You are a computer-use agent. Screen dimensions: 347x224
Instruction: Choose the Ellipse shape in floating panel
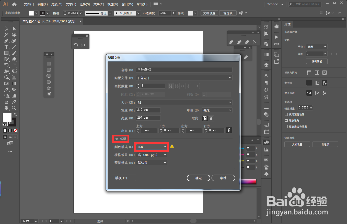49,76
